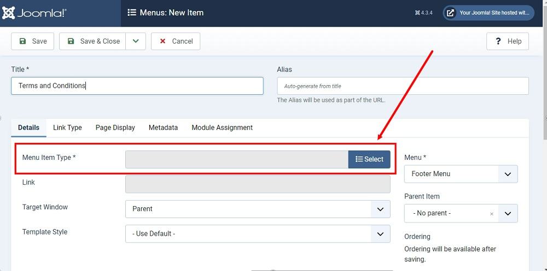Open the Metadata tab
Viewport: 547px width, 271px height.
pos(163,128)
